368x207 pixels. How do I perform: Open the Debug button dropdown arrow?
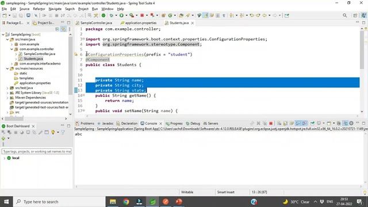point(116,16)
